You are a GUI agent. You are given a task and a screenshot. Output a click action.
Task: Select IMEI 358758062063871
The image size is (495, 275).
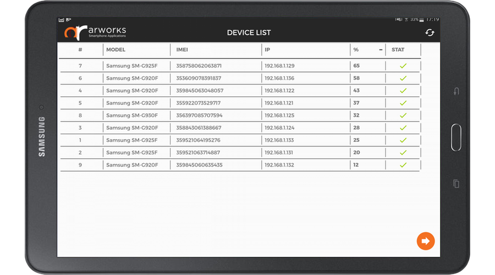199,65
